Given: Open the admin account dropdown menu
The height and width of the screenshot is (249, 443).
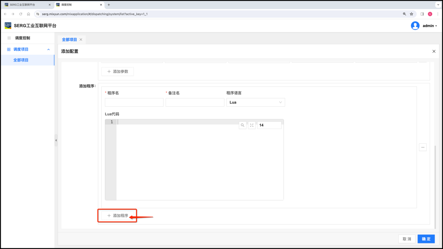Looking at the screenshot, I should pyautogui.click(x=430, y=26).
